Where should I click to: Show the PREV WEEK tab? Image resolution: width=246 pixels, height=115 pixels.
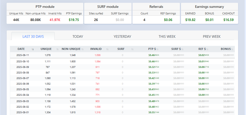coord(212,36)
